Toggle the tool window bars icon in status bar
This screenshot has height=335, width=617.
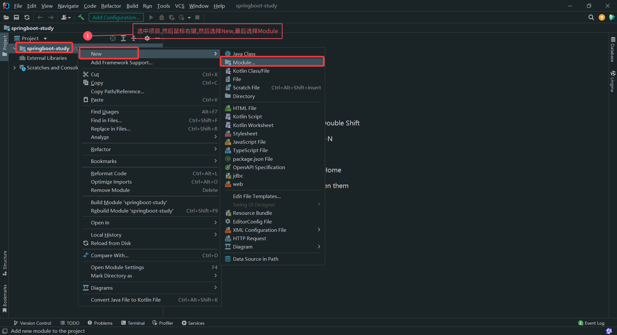(x=5, y=331)
